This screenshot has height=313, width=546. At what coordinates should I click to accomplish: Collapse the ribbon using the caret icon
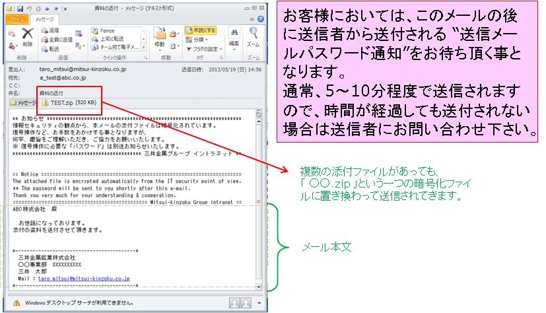coord(252,20)
